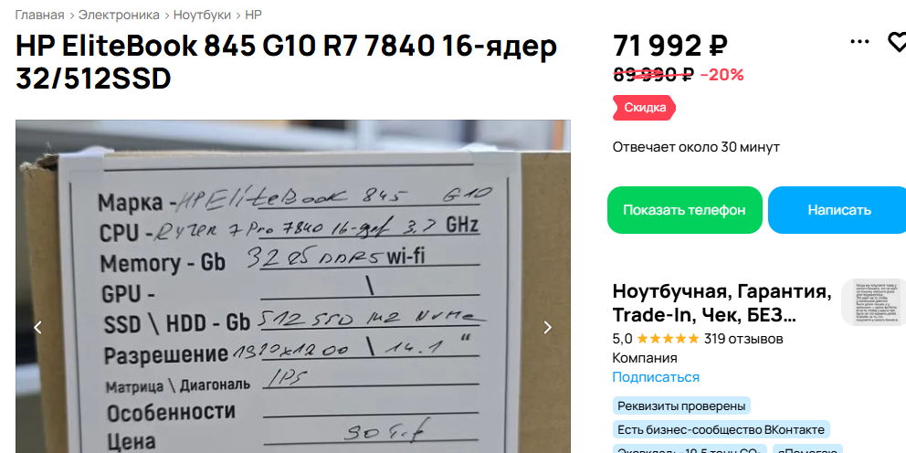Go to previous photo with left arrow

coord(38,328)
